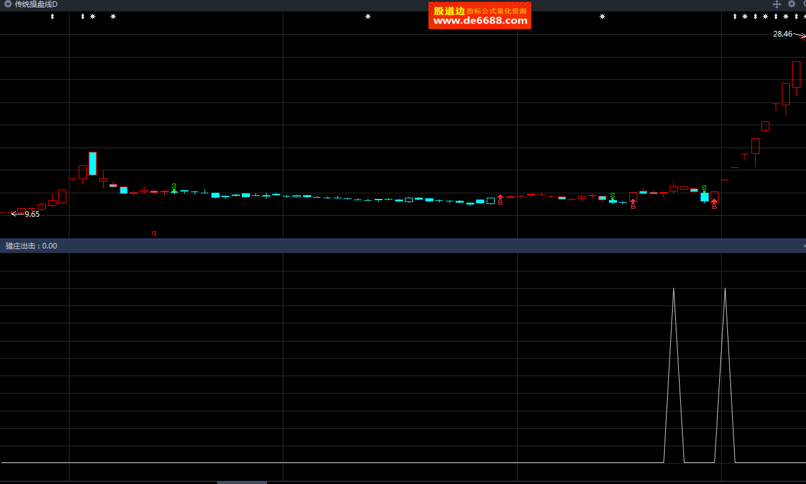Click the move crosshair icon in top-right corner
The height and width of the screenshot is (484, 806).
coord(777,4)
